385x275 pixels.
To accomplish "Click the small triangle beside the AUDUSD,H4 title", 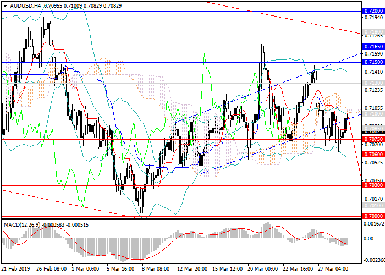I will click(4, 5).
